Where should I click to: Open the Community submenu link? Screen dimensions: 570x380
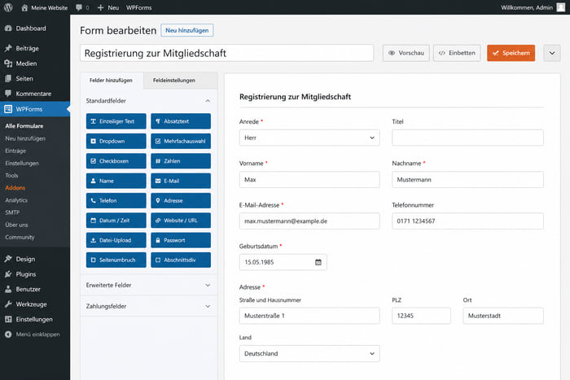pos(20,238)
